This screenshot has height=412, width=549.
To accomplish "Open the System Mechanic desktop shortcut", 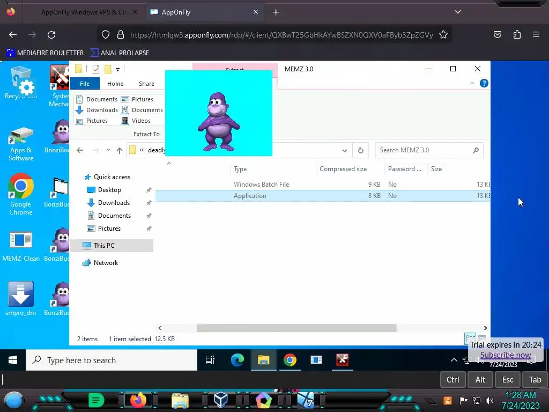I will [59, 86].
